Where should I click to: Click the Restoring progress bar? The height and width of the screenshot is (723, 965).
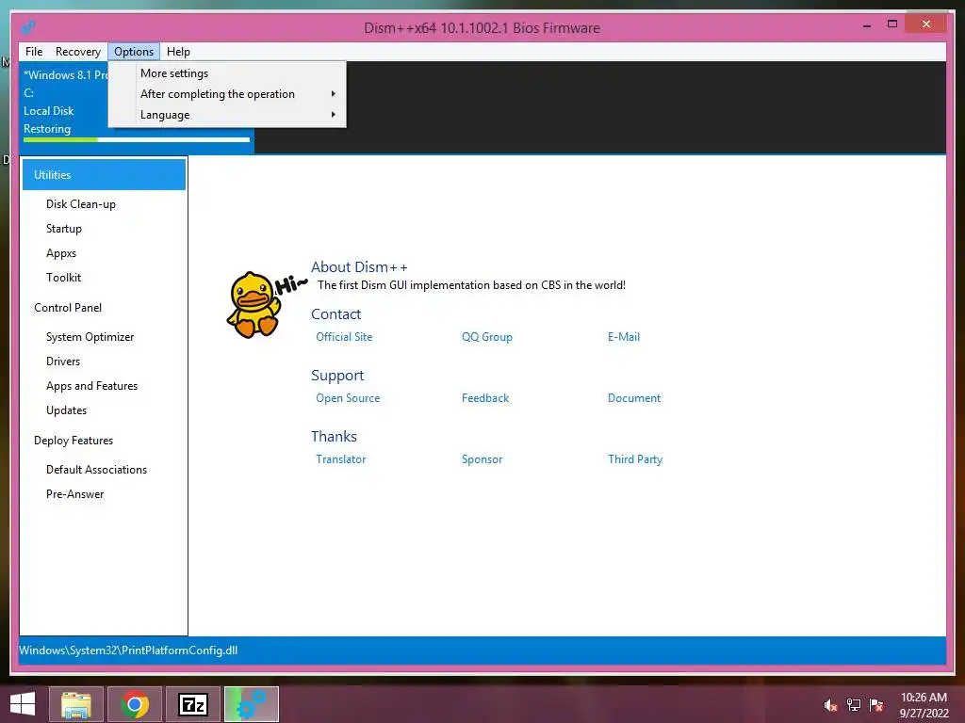[137, 139]
